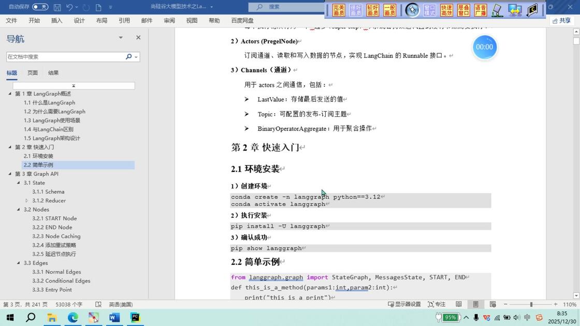Click the New document icon
The width and height of the screenshot is (580, 326).
click(98, 7)
